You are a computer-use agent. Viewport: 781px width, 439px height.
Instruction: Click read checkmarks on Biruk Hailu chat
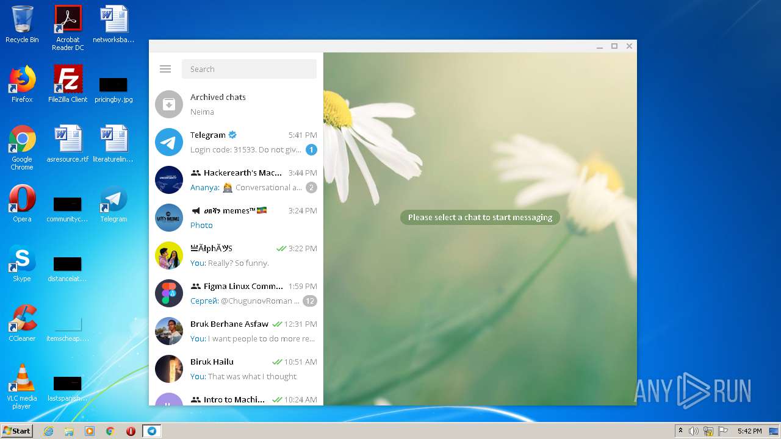[277, 362]
